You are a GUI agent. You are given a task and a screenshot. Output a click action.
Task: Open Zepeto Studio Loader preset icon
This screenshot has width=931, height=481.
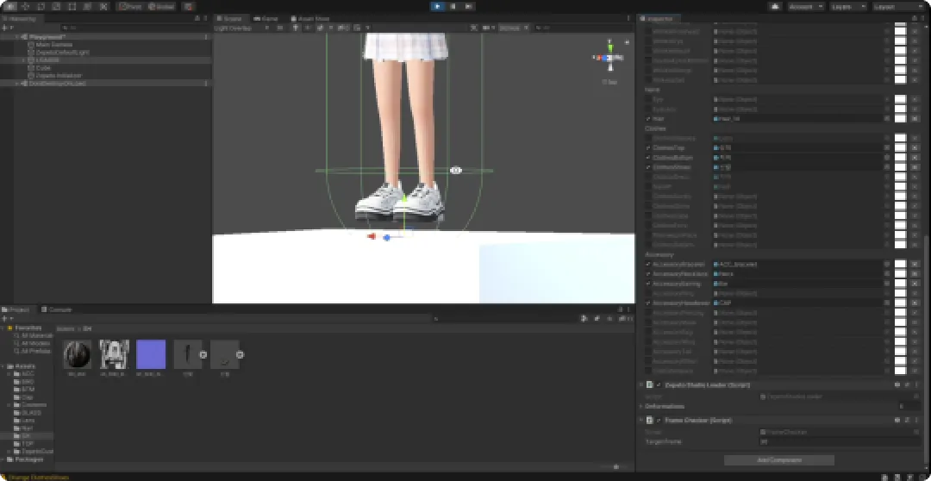coord(907,384)
